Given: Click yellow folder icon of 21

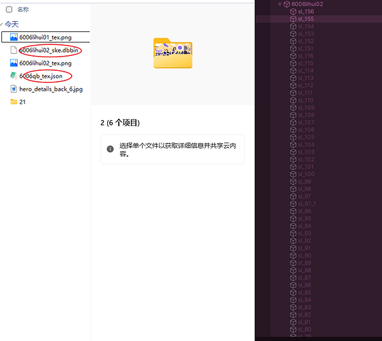Looking at the screenshot, I should tap(14, 102).
